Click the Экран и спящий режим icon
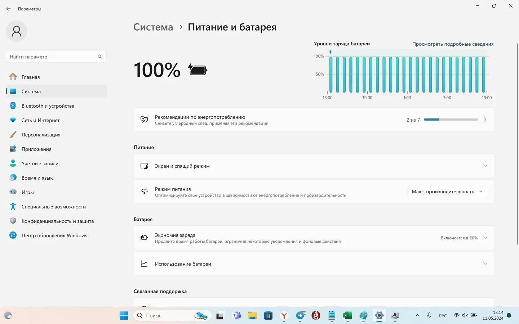The width and height of the screenshot is (519, 324). pyautogui.click(x=144, y=166)
